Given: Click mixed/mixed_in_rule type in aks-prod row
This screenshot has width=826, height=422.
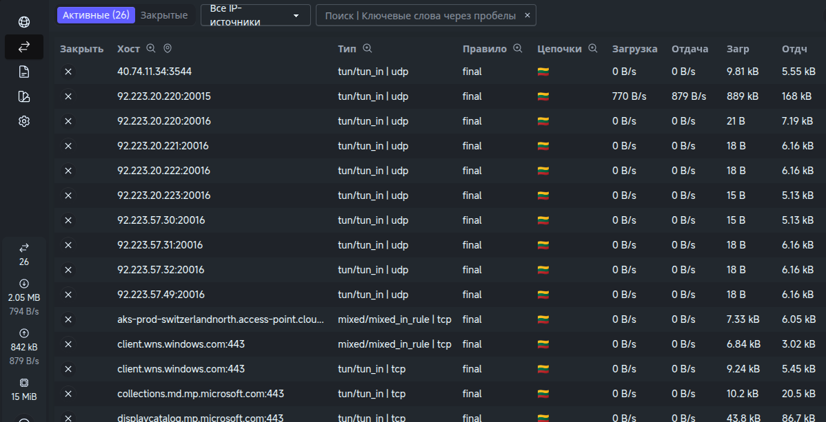Looking at the screenshot, I should click(394, 319).
